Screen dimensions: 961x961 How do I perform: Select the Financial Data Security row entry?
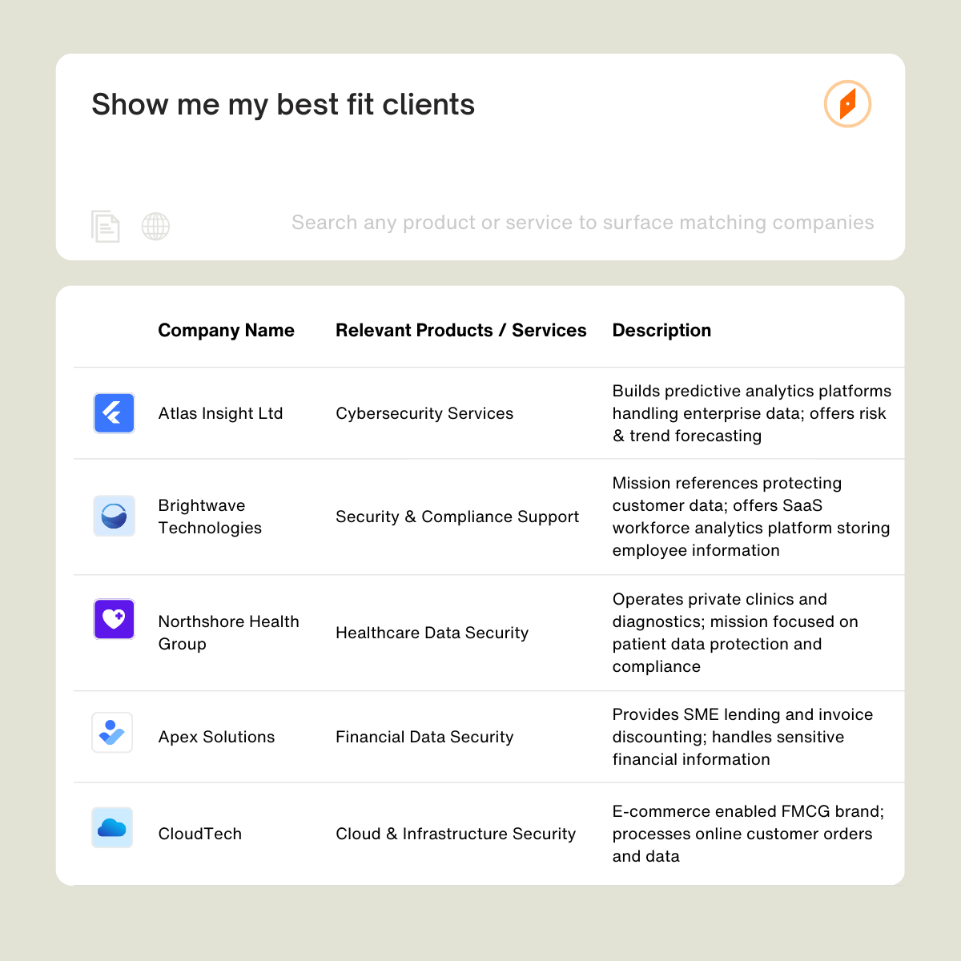[424, 737]
